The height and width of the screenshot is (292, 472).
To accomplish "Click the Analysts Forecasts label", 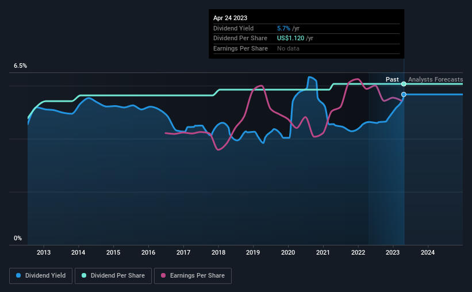I will pyautogui.click(x=436, y=79).
